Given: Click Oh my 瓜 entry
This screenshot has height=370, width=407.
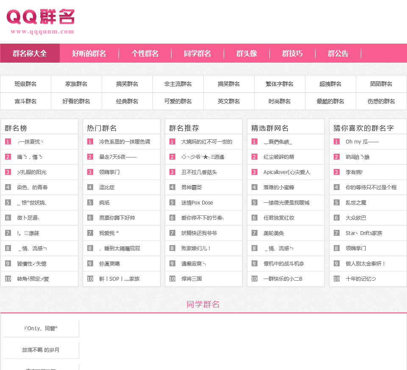Looking at the screenshot, I should pyautogui.click(x=362, y=142).
